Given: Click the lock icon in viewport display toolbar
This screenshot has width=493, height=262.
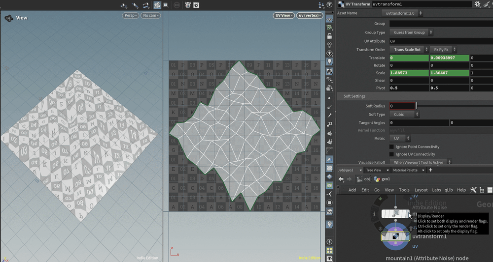Looking at the screenshot, I should 330,36.
